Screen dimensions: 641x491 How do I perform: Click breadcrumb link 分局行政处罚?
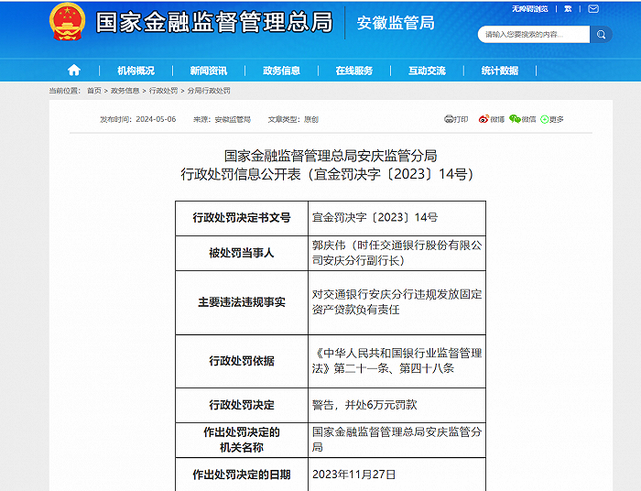[x=209, y=91]
